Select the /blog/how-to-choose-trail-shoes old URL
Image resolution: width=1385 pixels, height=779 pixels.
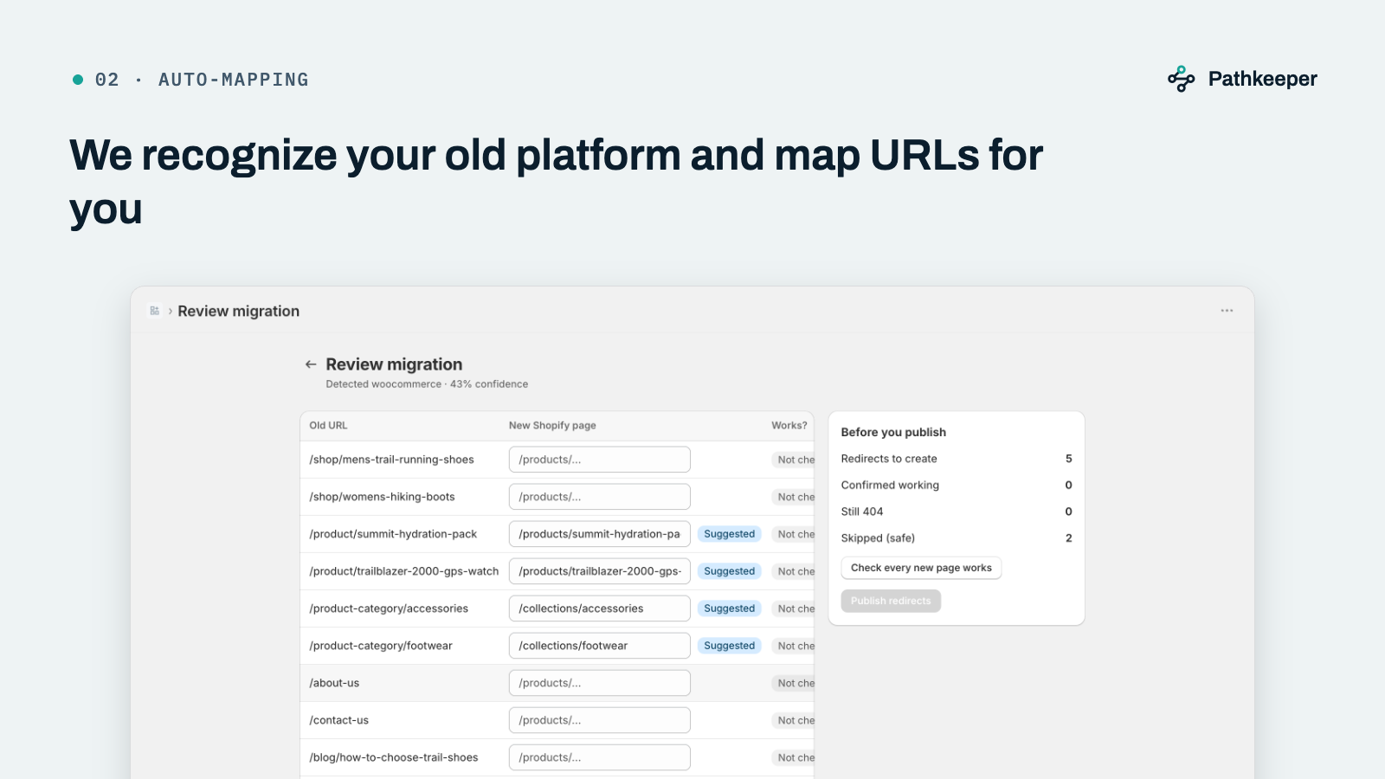tap(394, 757)
